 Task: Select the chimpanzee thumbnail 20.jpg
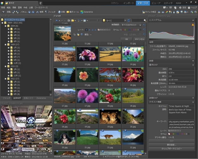click(65, 138)
